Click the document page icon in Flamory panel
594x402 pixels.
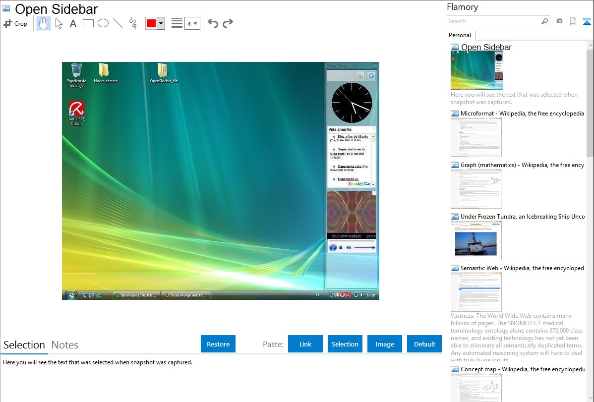click(x=573, y=22)
